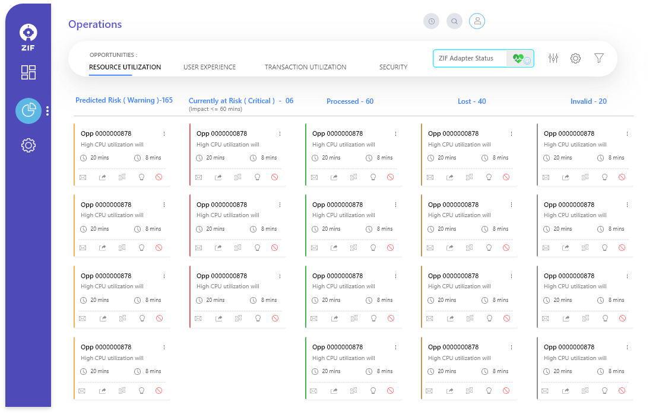Click the Operations page title
The image size is (662, 414).
(x=95, y=24)
